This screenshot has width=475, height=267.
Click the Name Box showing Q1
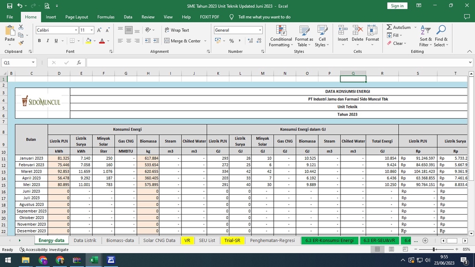pos(19,63)
